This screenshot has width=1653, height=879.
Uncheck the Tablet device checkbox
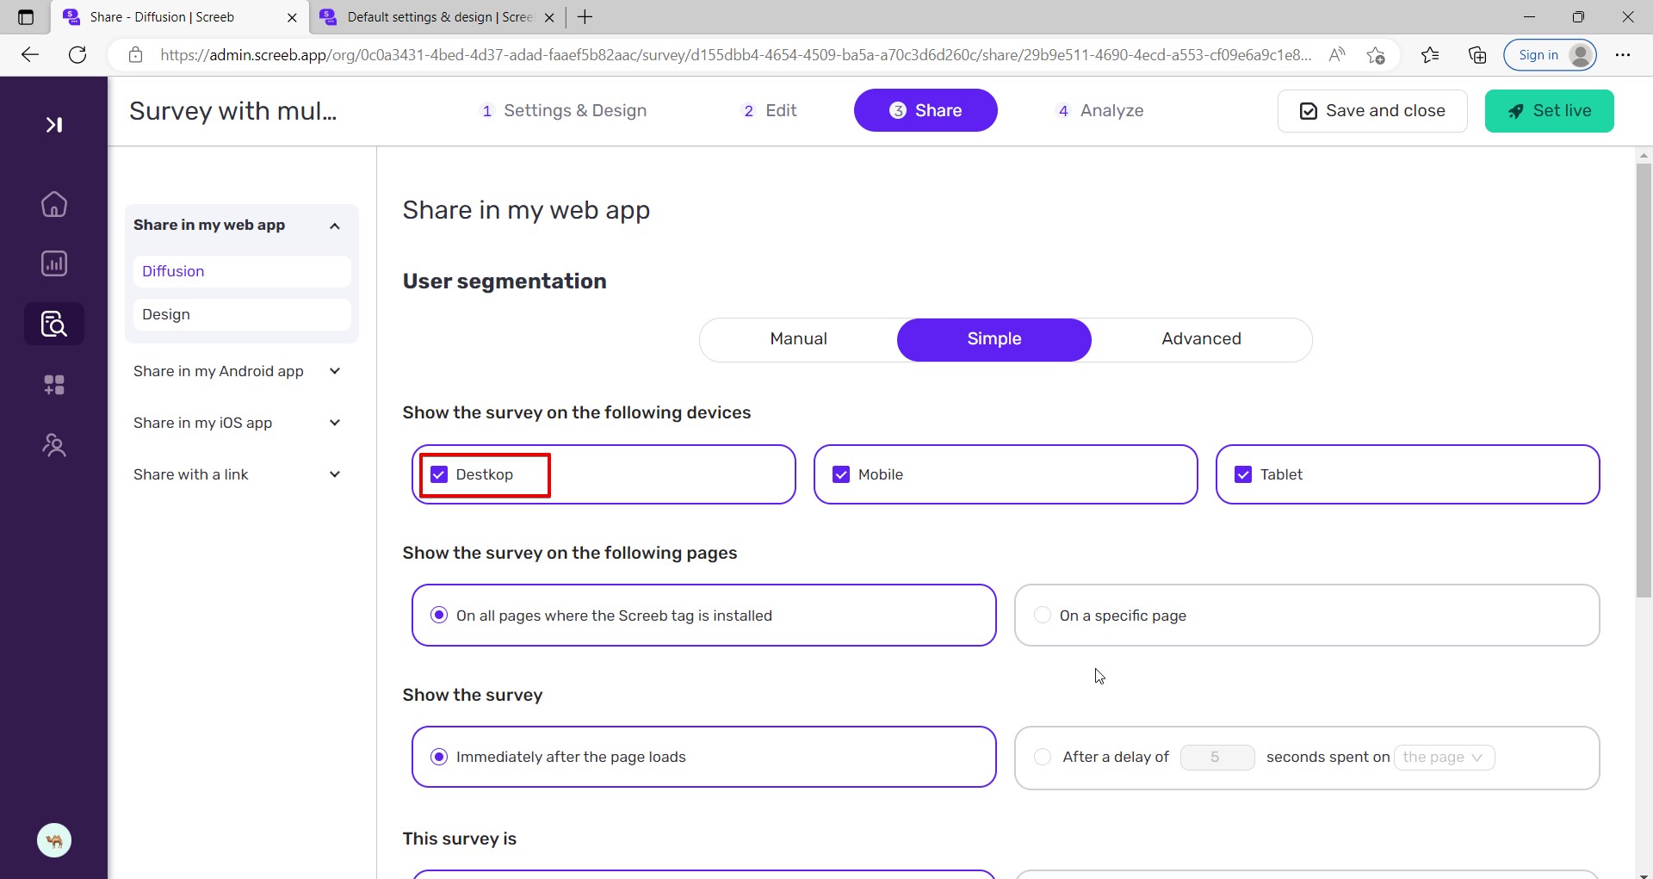click(1243, 474)
